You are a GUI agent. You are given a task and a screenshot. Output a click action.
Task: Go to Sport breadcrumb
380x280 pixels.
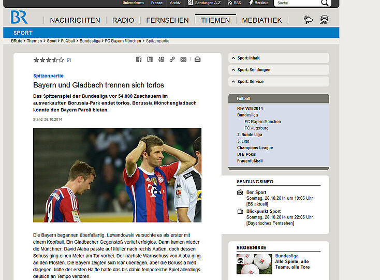(x=52, y=41)
